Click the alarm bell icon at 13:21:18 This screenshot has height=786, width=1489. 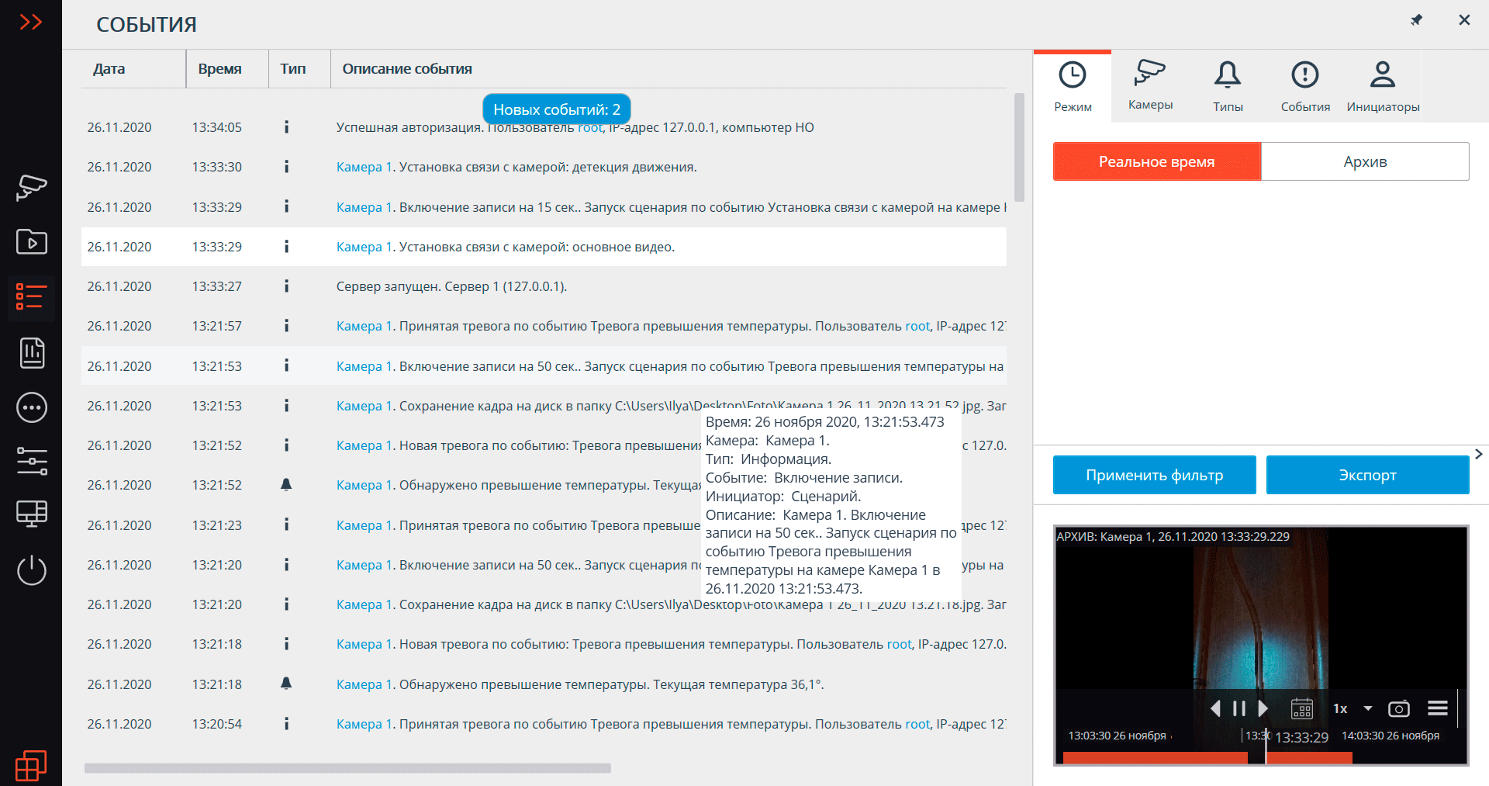(286, 684)
